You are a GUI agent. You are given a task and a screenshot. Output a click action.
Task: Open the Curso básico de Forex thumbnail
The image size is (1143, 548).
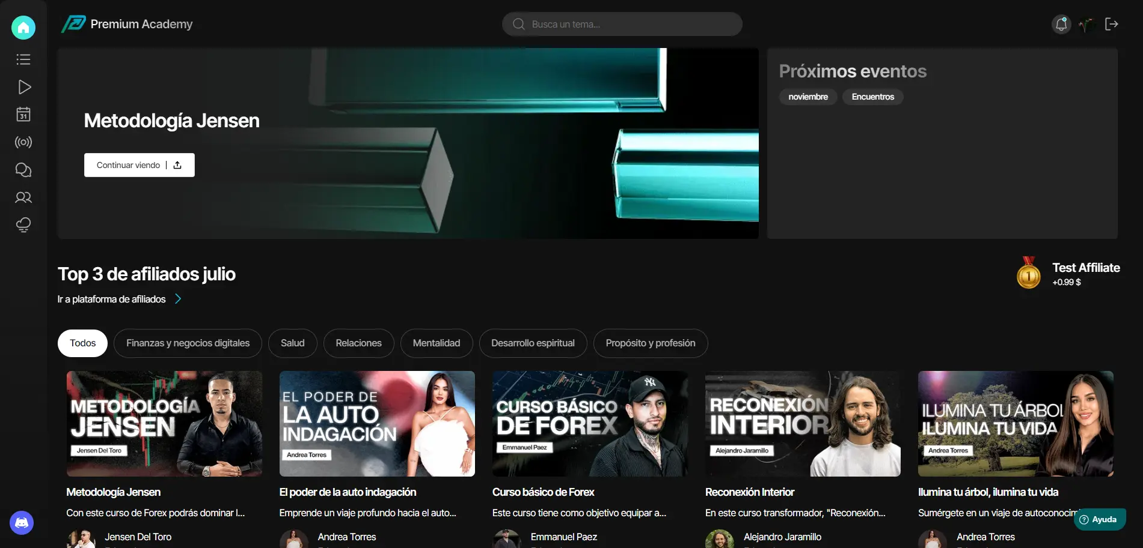[x=590, y=424]
